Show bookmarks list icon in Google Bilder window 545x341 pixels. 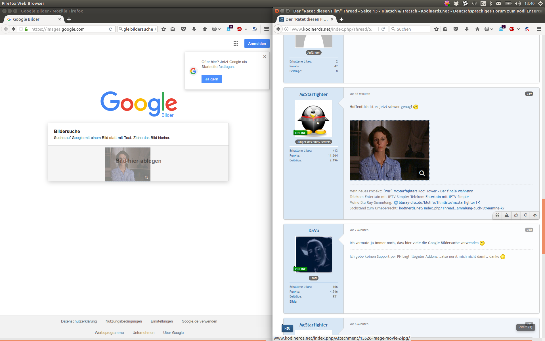coord(173,29)
